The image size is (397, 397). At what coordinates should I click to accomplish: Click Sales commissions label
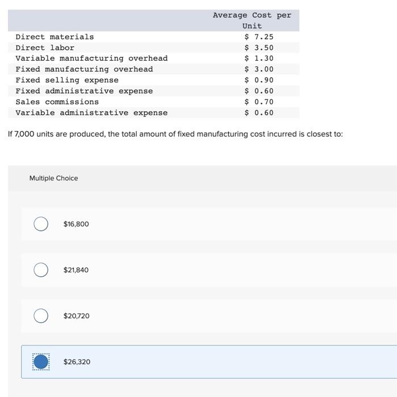[57, 102]
